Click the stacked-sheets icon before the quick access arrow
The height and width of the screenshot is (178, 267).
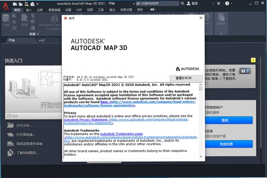pyautogui.click(x=32, y=4)
